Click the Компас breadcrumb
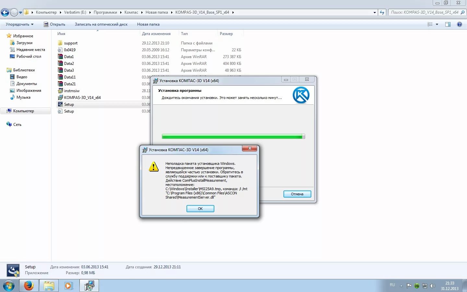The image size is (467, 292). coord(131,12)
